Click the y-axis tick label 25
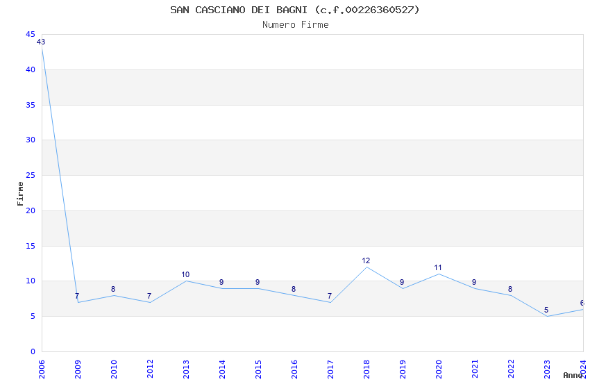590x382 pixels. click(x=31, y=176)
